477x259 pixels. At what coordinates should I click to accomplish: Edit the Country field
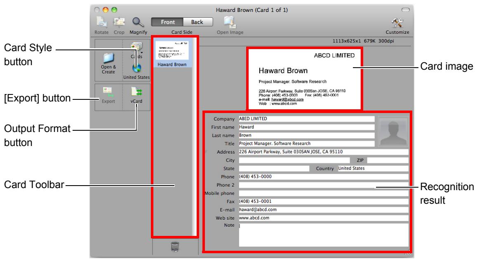[373, 168]
